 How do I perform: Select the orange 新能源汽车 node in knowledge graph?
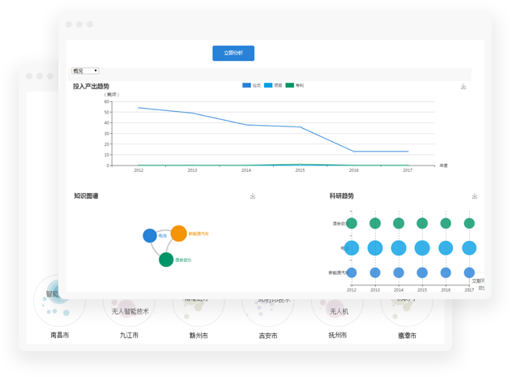pos(178,233)
